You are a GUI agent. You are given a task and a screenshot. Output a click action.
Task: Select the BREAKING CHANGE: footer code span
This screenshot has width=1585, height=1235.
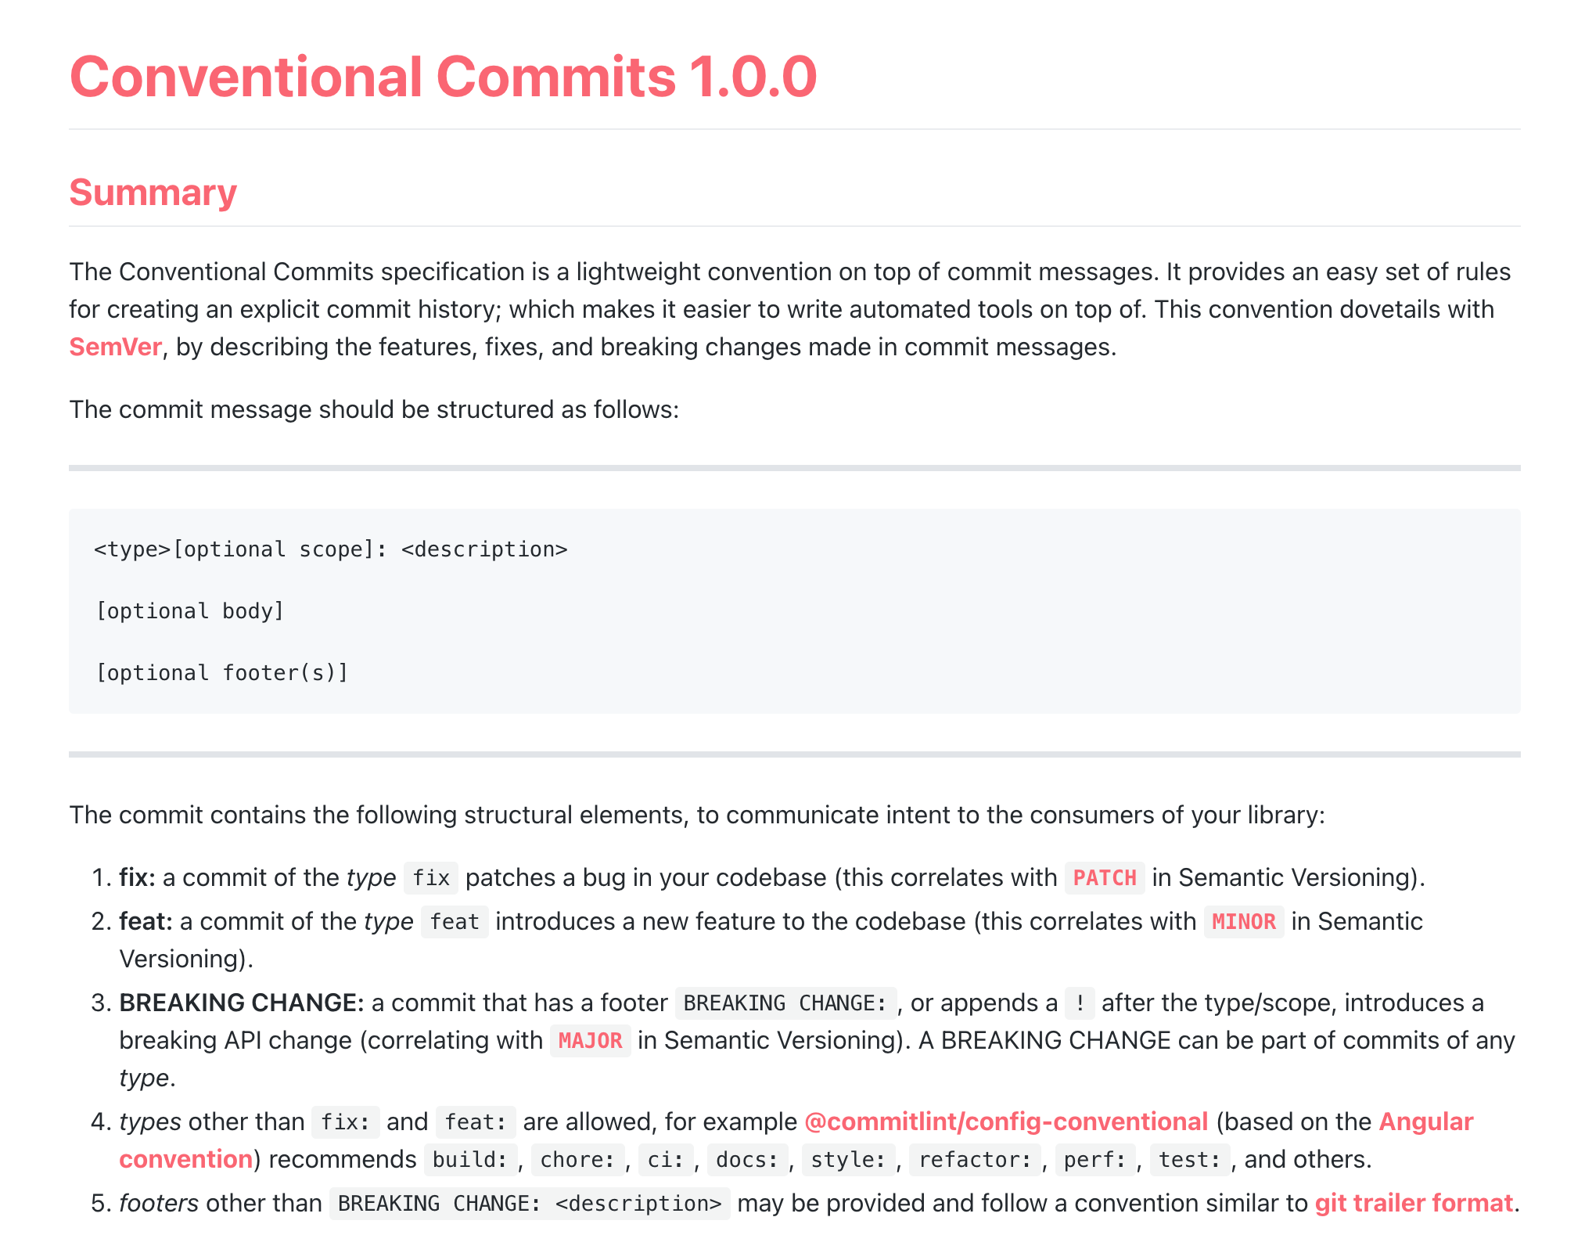click(x=783, y=1003)
